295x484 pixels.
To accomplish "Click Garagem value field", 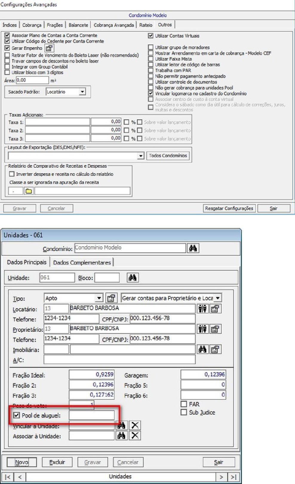I will click(x=203, y=374).
